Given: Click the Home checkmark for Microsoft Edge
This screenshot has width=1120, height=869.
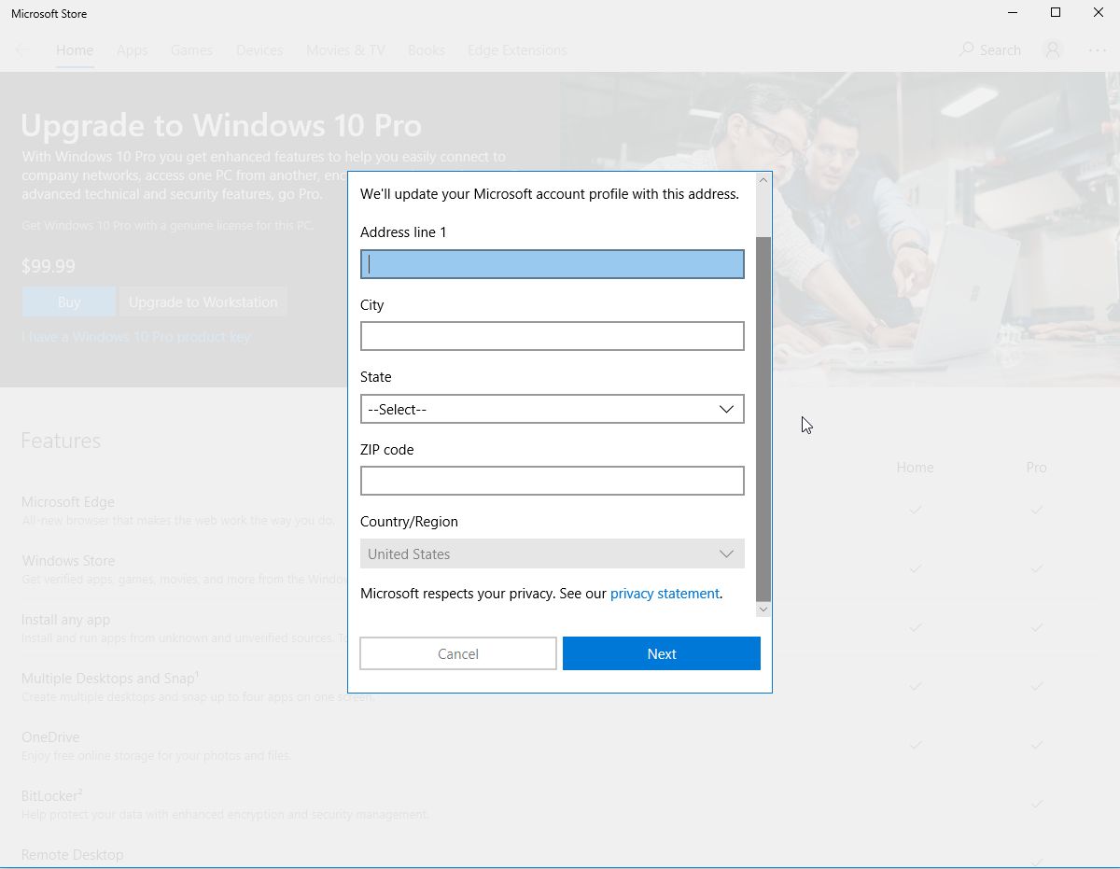Looking at the screenshot, I should click(x=916, y=511).
